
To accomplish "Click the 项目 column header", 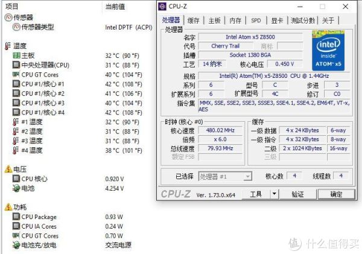I will [11, 7].
